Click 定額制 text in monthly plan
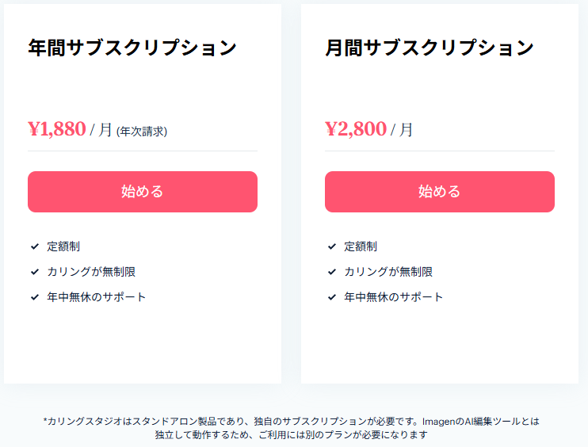This screenshot has height=447, width=588. point(361,246)
